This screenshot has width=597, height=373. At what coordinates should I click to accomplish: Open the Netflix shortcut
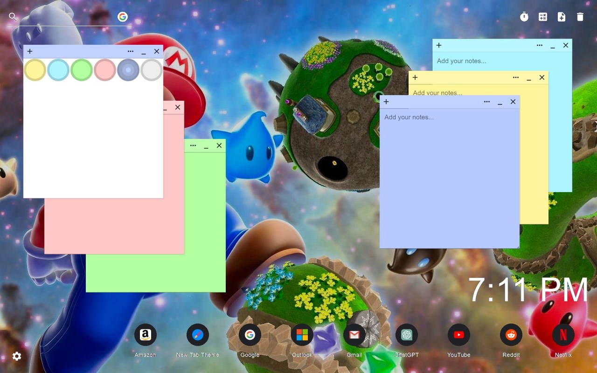(x=563, y=335)
